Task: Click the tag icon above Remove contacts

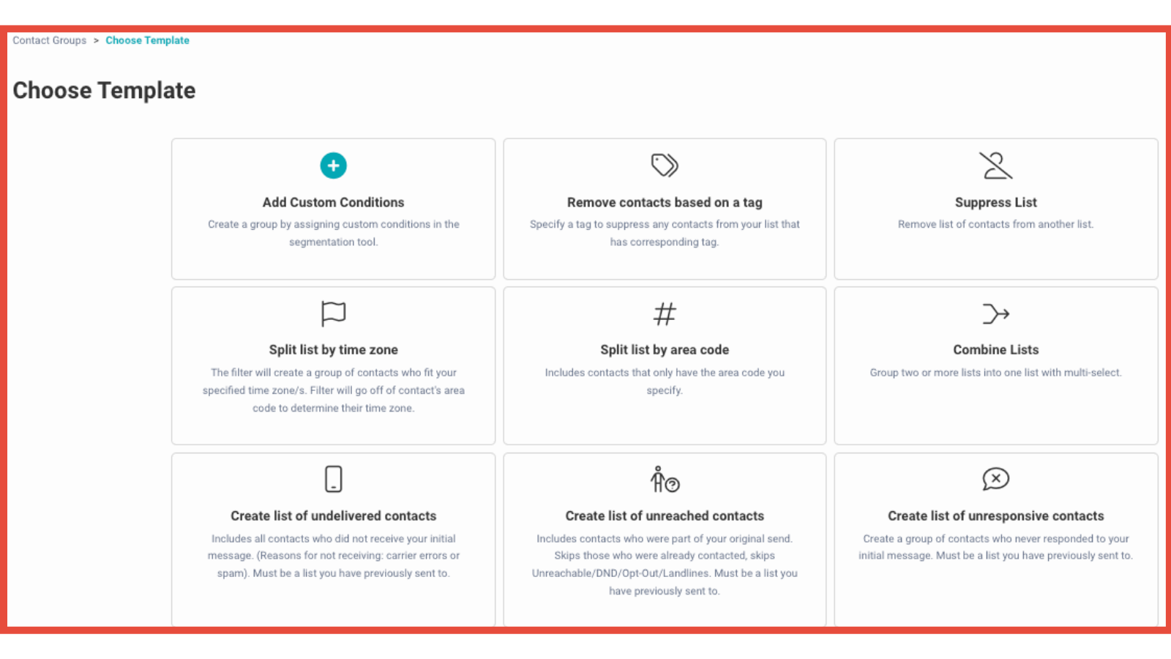Action: tap(665, 165)
